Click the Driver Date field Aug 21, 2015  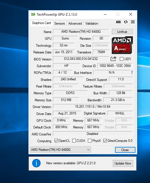click(67, 113)
